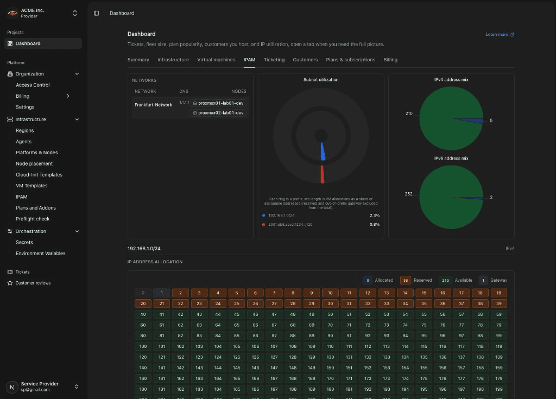Click the Tickets icon in sidebar
This screenshot has width=556, height=399.
point(10,272)
